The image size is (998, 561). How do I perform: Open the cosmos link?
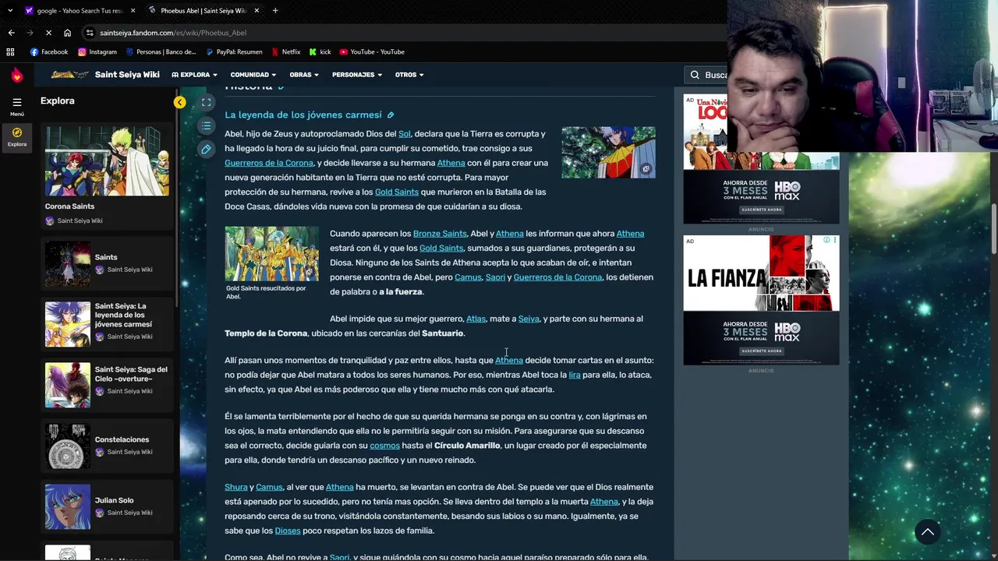pyautogui.click(x=384, y=446)
